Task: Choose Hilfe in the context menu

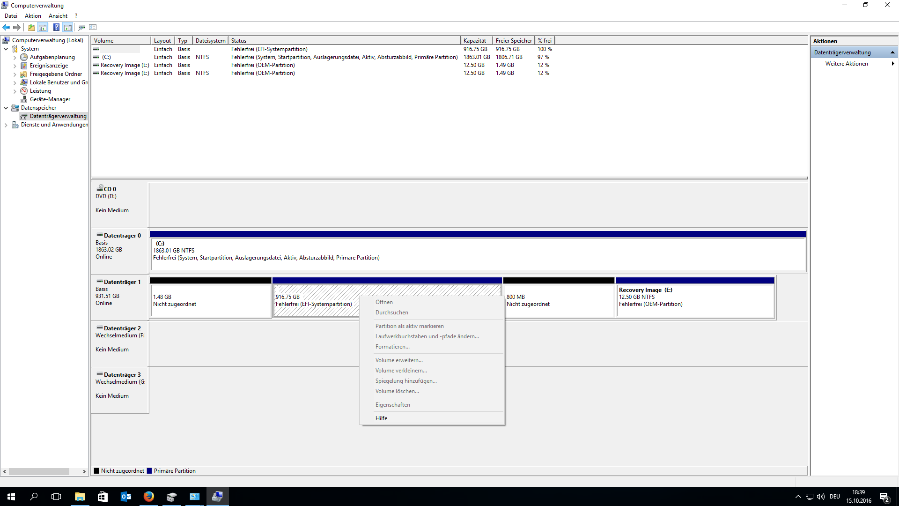Action: (381, 418)
